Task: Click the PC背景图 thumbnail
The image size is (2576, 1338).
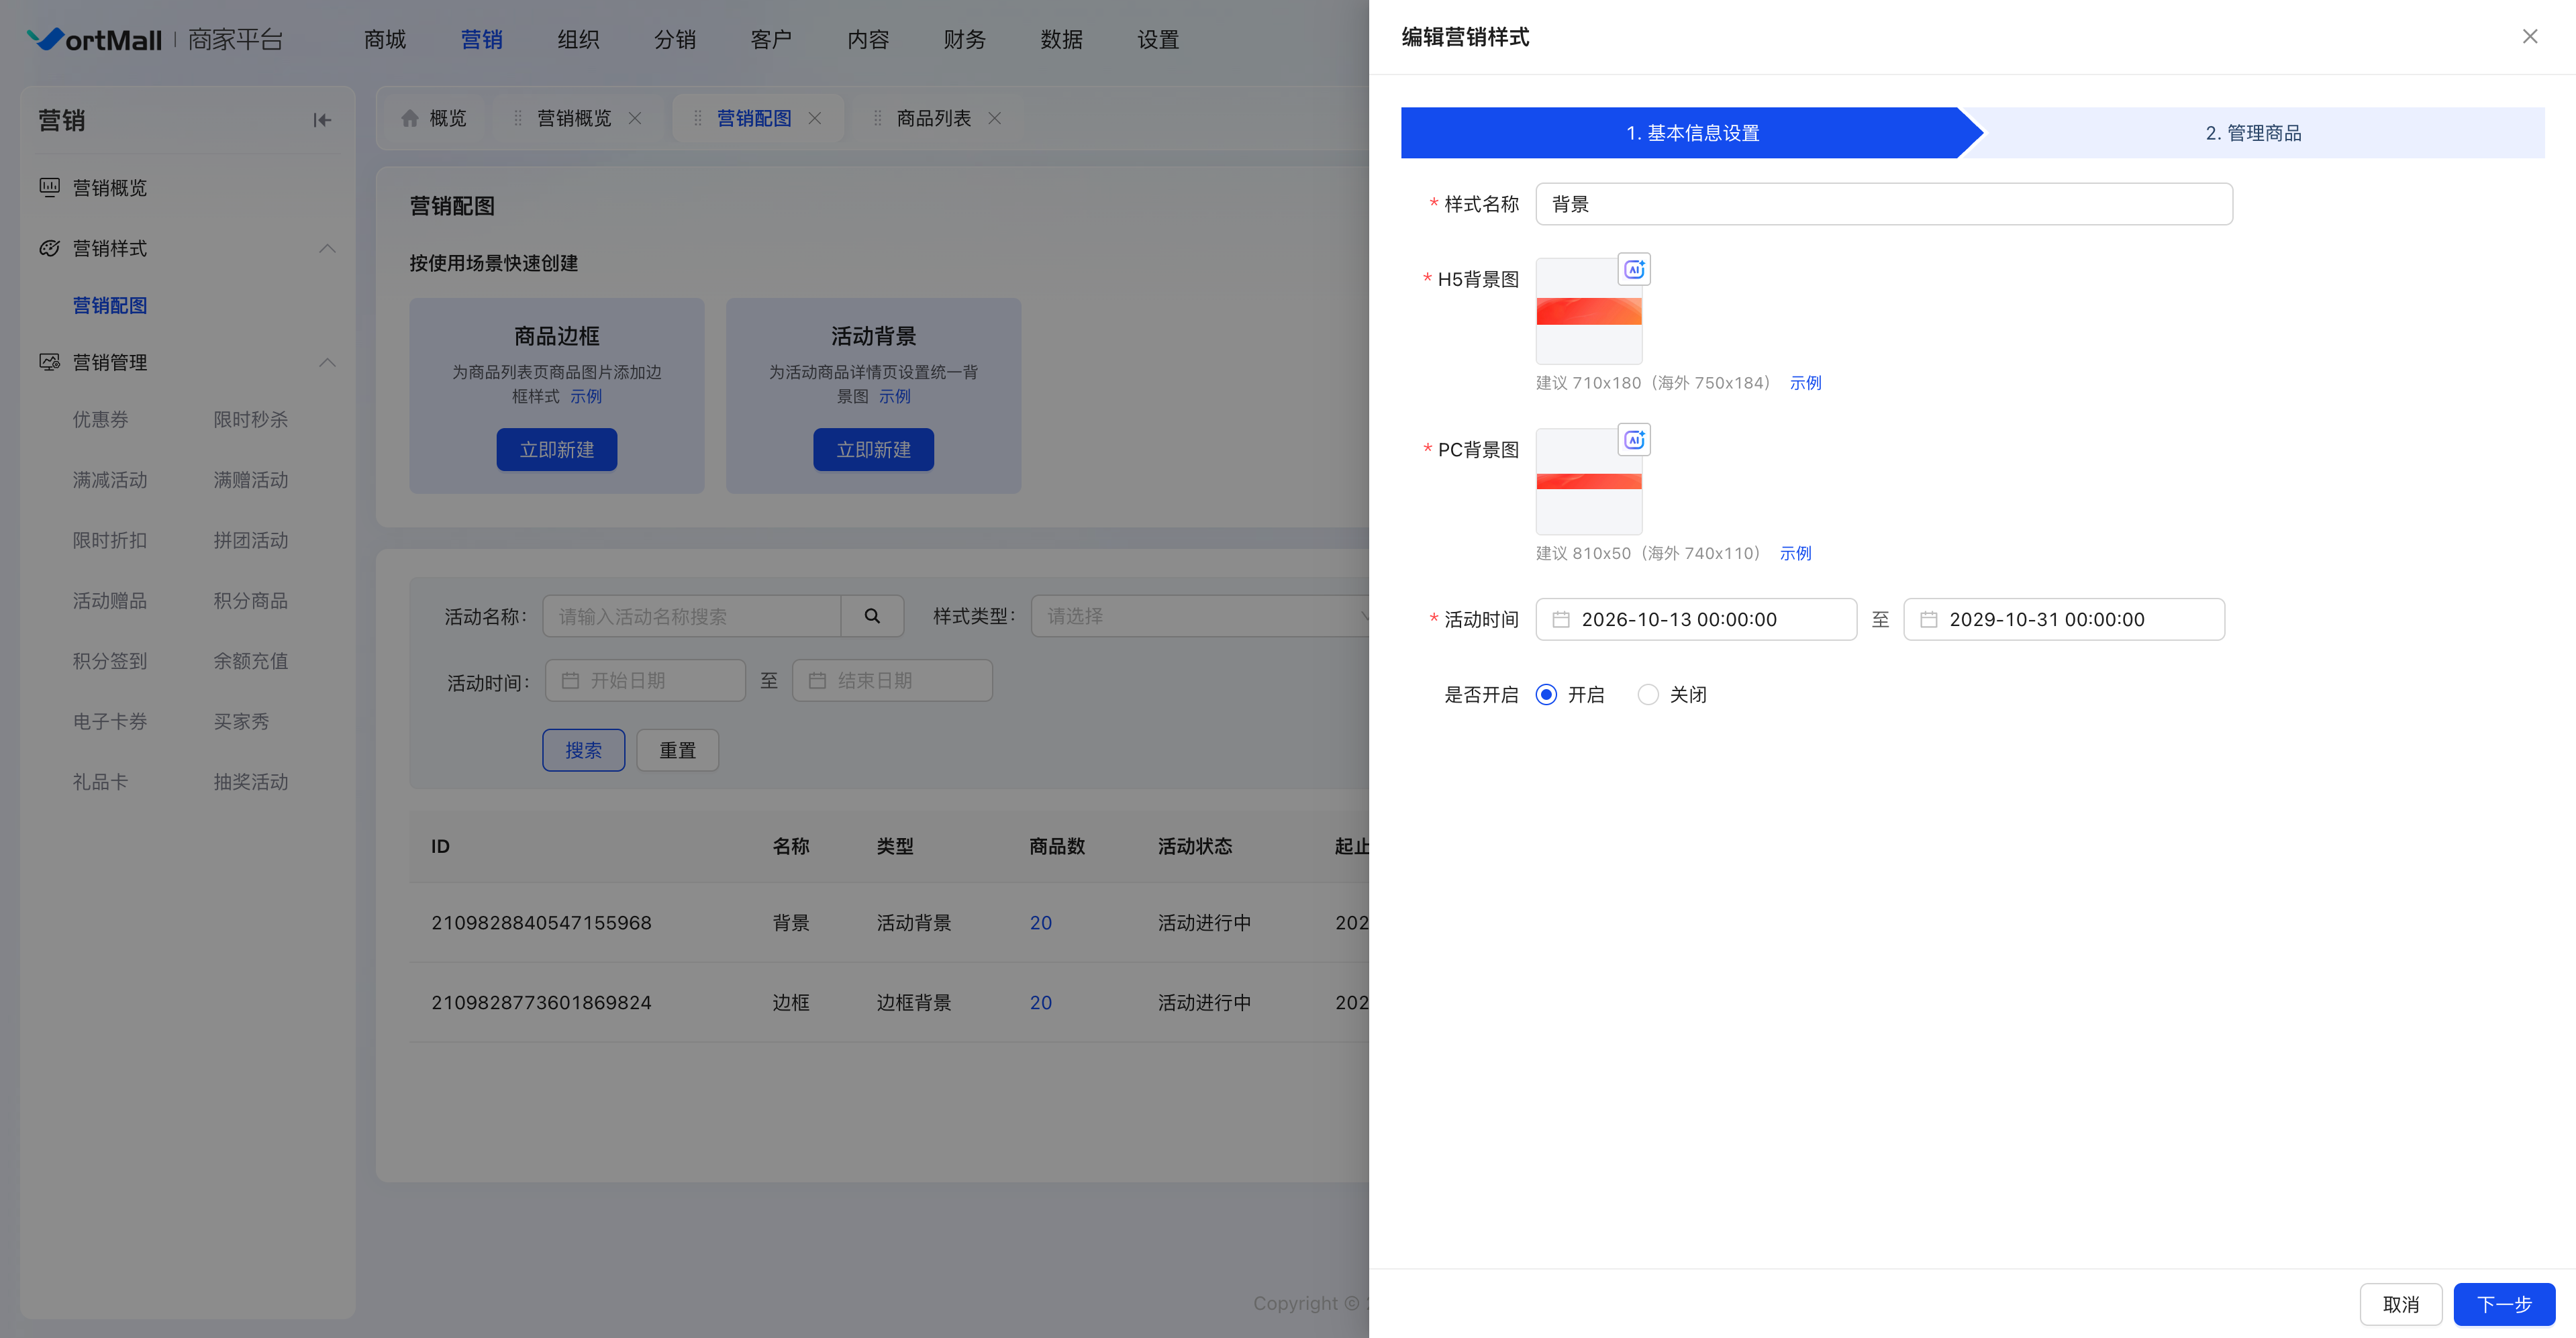Action: coord(1588,481)
